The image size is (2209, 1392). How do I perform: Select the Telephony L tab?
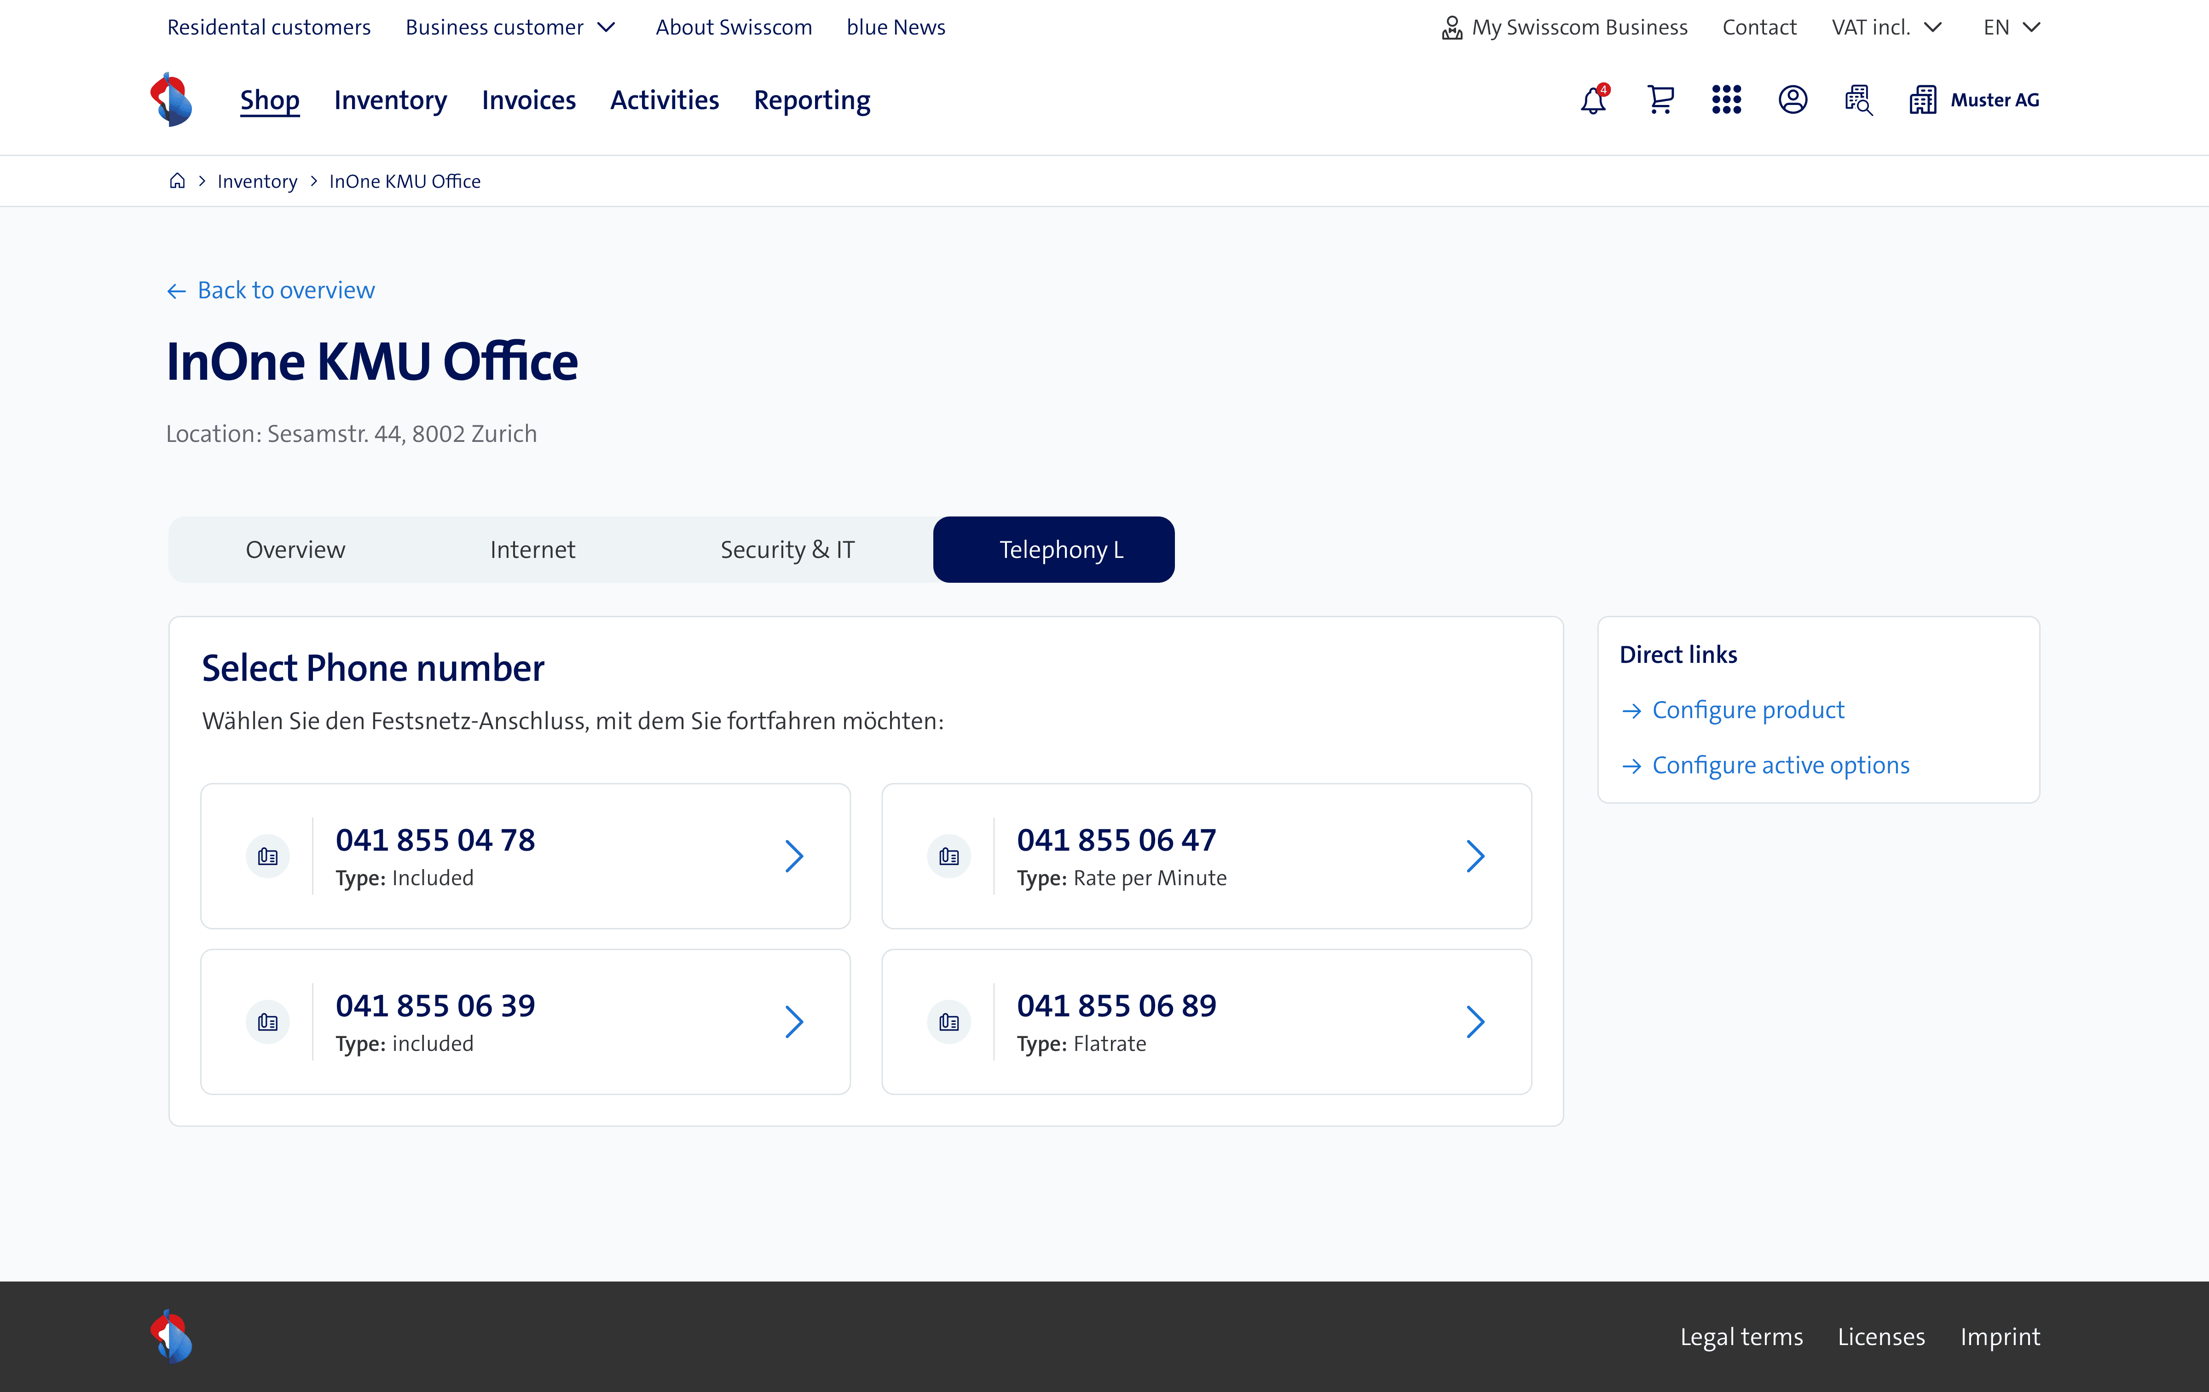pos(1054,550)
